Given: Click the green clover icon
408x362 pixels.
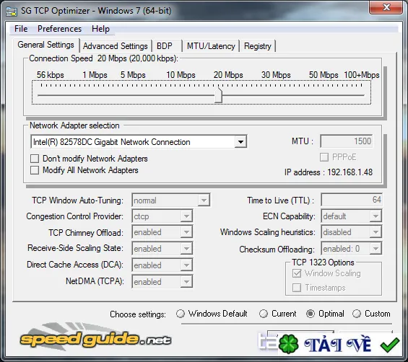Looking at the screenshot, I should (288, 344).
